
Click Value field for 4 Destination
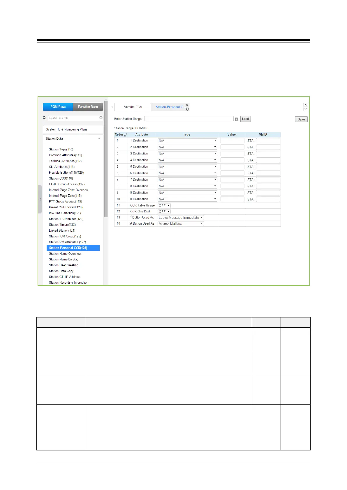(x=232, y=160)
